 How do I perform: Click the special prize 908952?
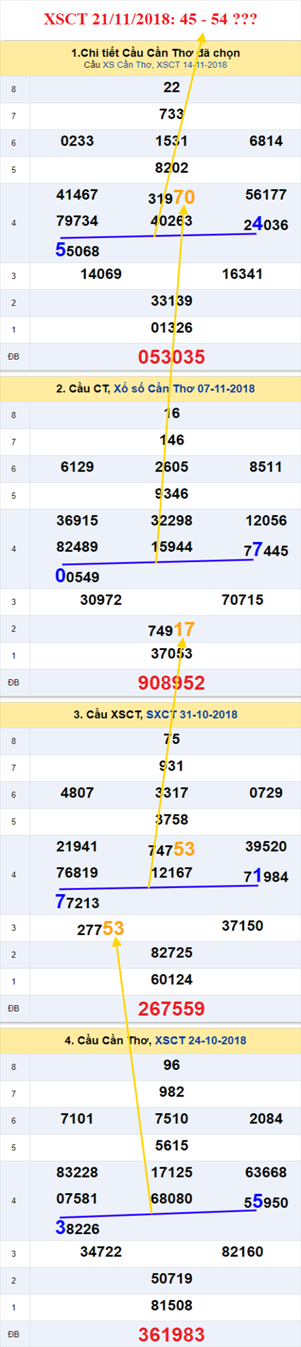point(172,683)
